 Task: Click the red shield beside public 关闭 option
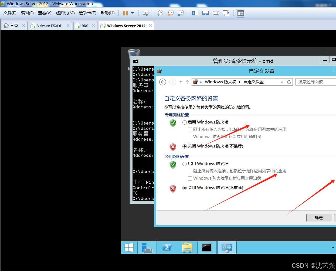[x=173, y=188]
